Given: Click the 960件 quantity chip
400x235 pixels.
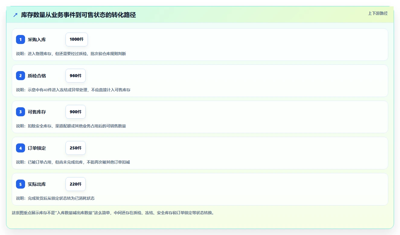Looking at the screenshot, I should pos(75,76).
